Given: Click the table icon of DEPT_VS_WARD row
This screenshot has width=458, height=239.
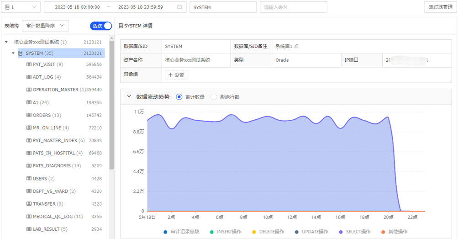Looking at the screenshot, I should 29,191.
